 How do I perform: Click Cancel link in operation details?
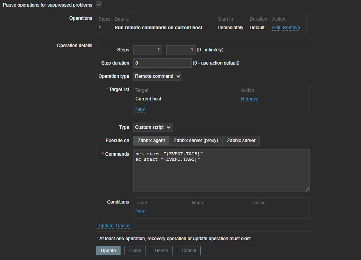point(123,226)
